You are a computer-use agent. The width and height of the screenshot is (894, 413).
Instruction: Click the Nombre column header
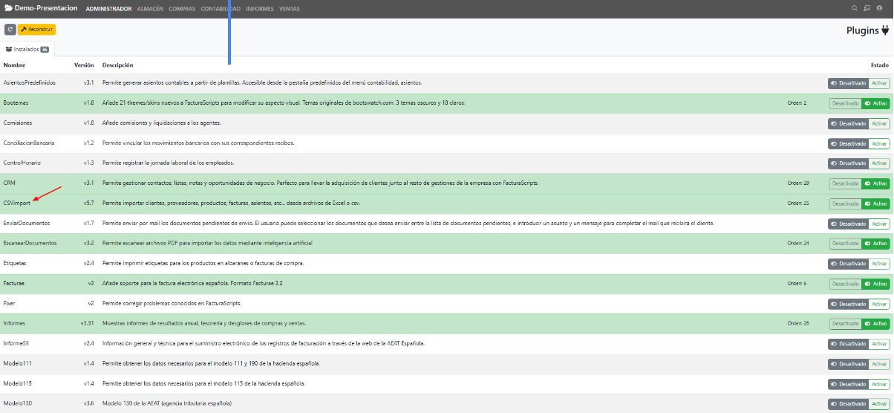[15, 65]
